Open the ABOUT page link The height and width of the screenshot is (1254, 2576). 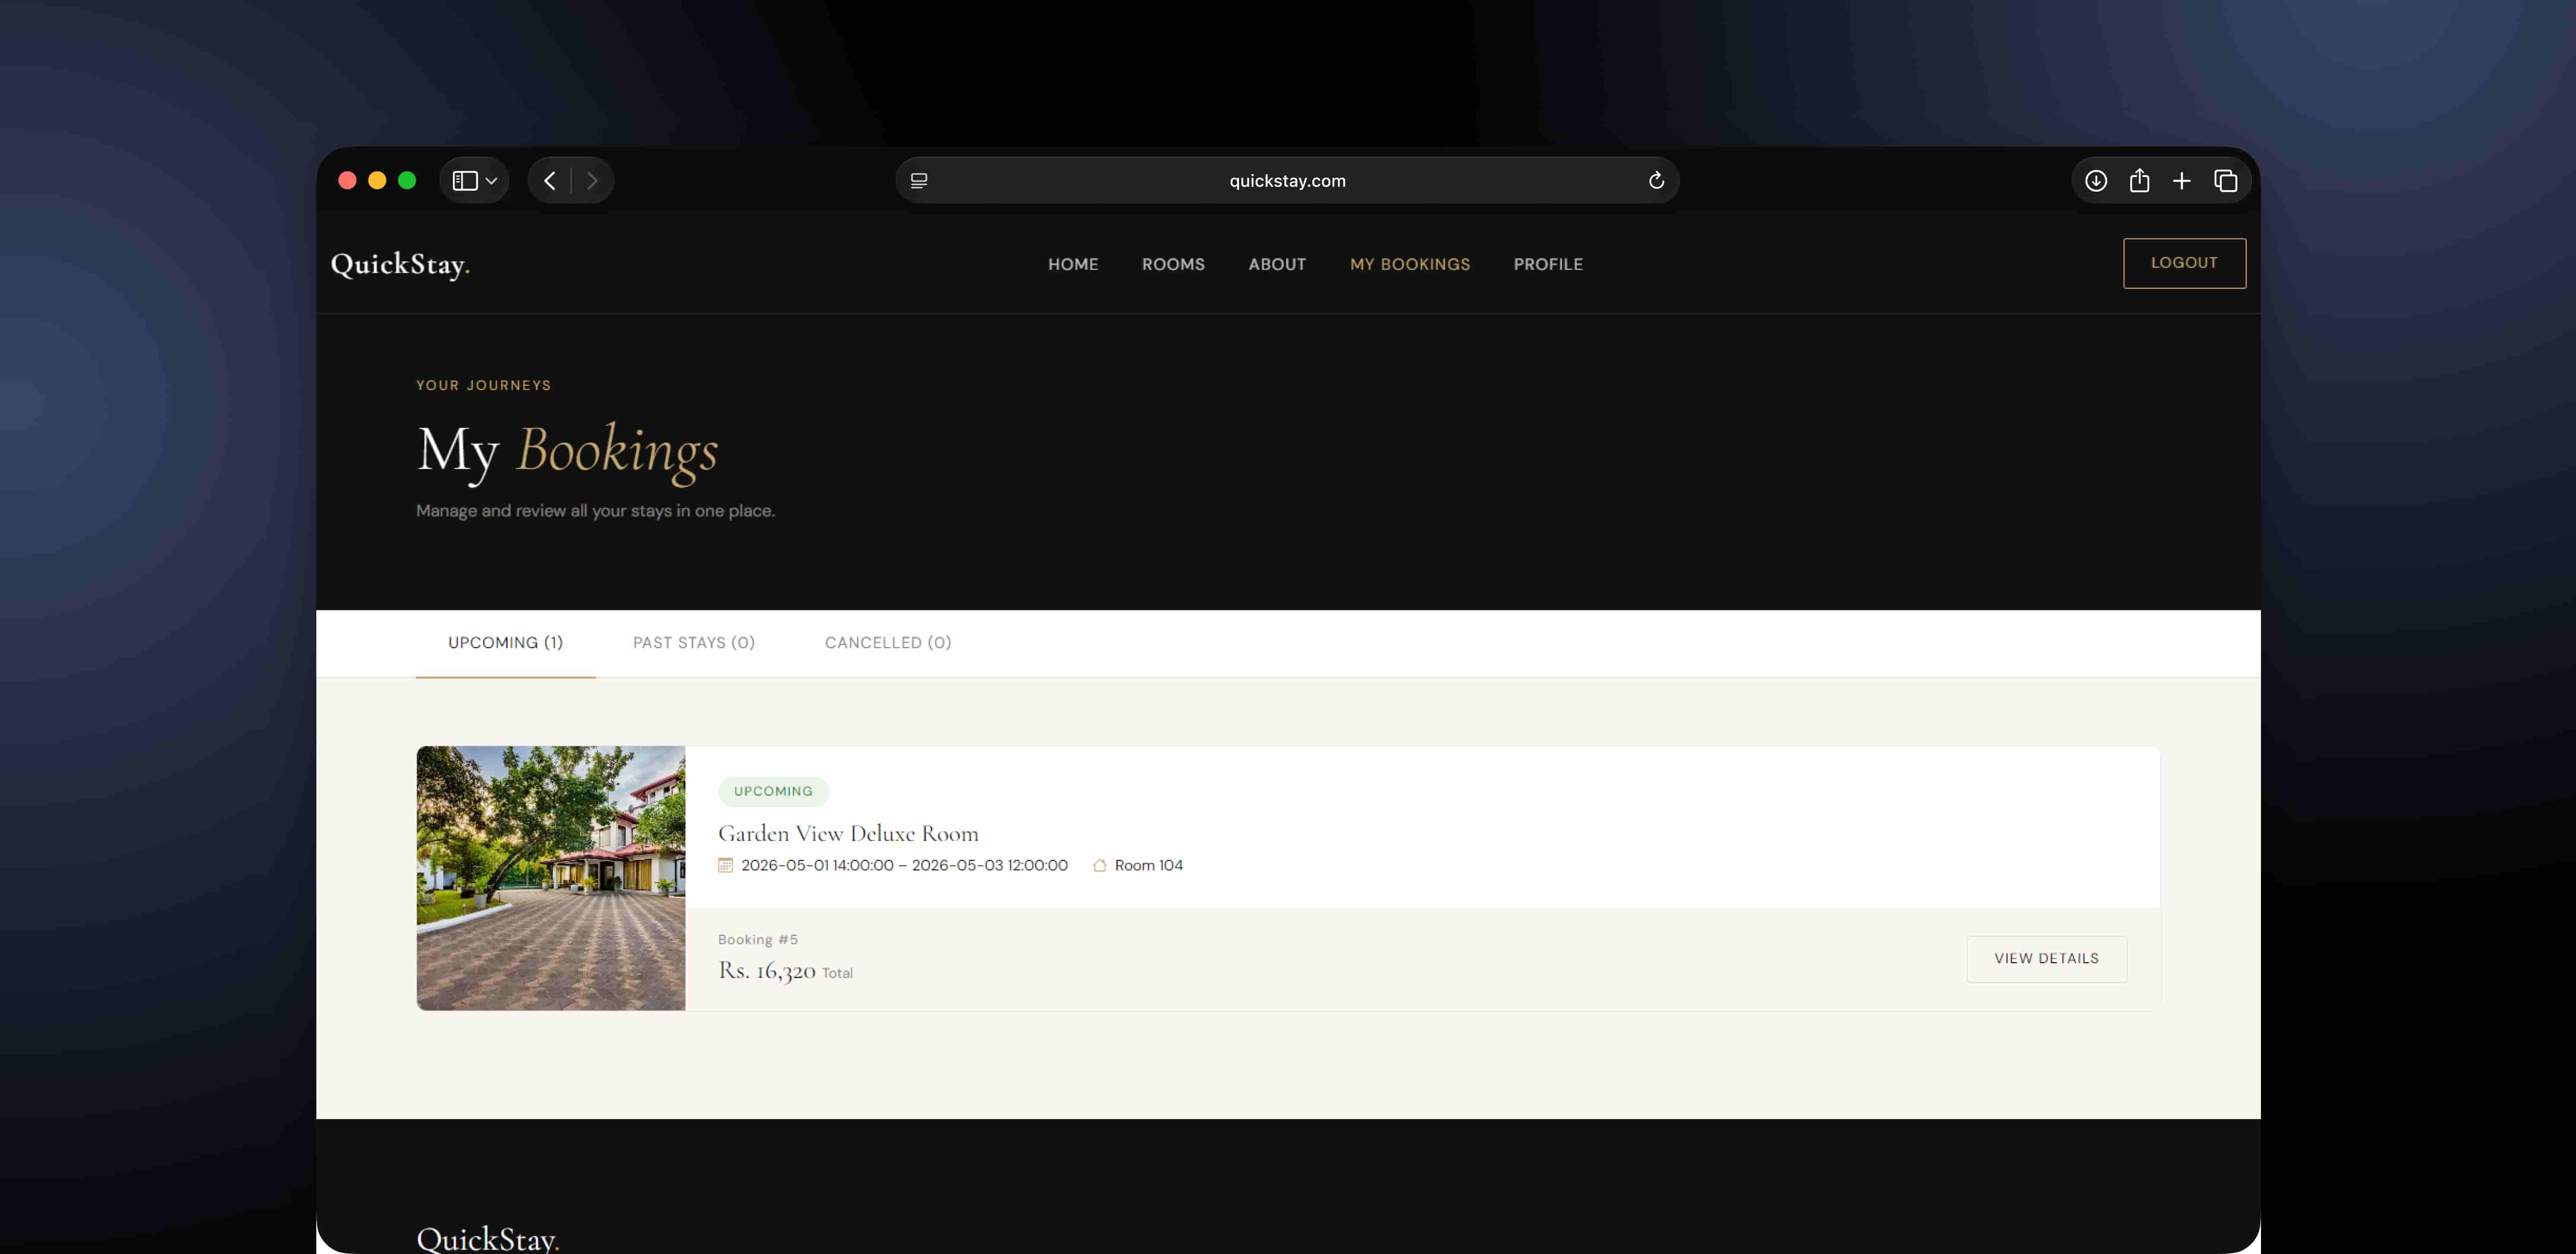[x=1277, y=264]
